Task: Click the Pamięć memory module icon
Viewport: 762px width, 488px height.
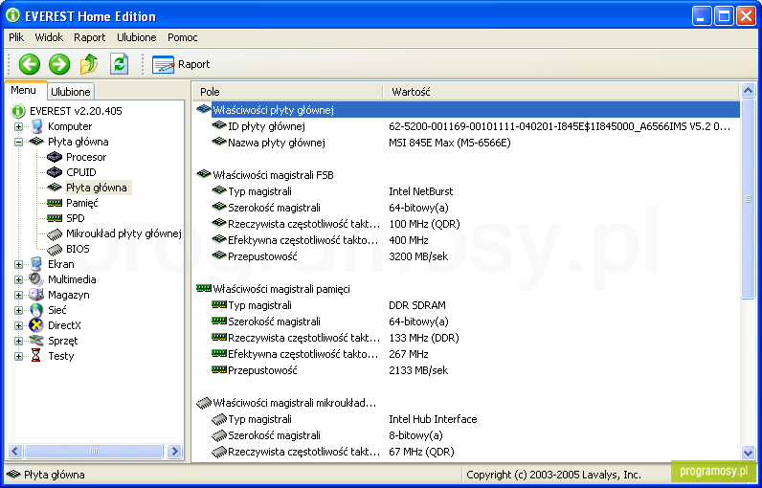Action: (x=55, y=203)
